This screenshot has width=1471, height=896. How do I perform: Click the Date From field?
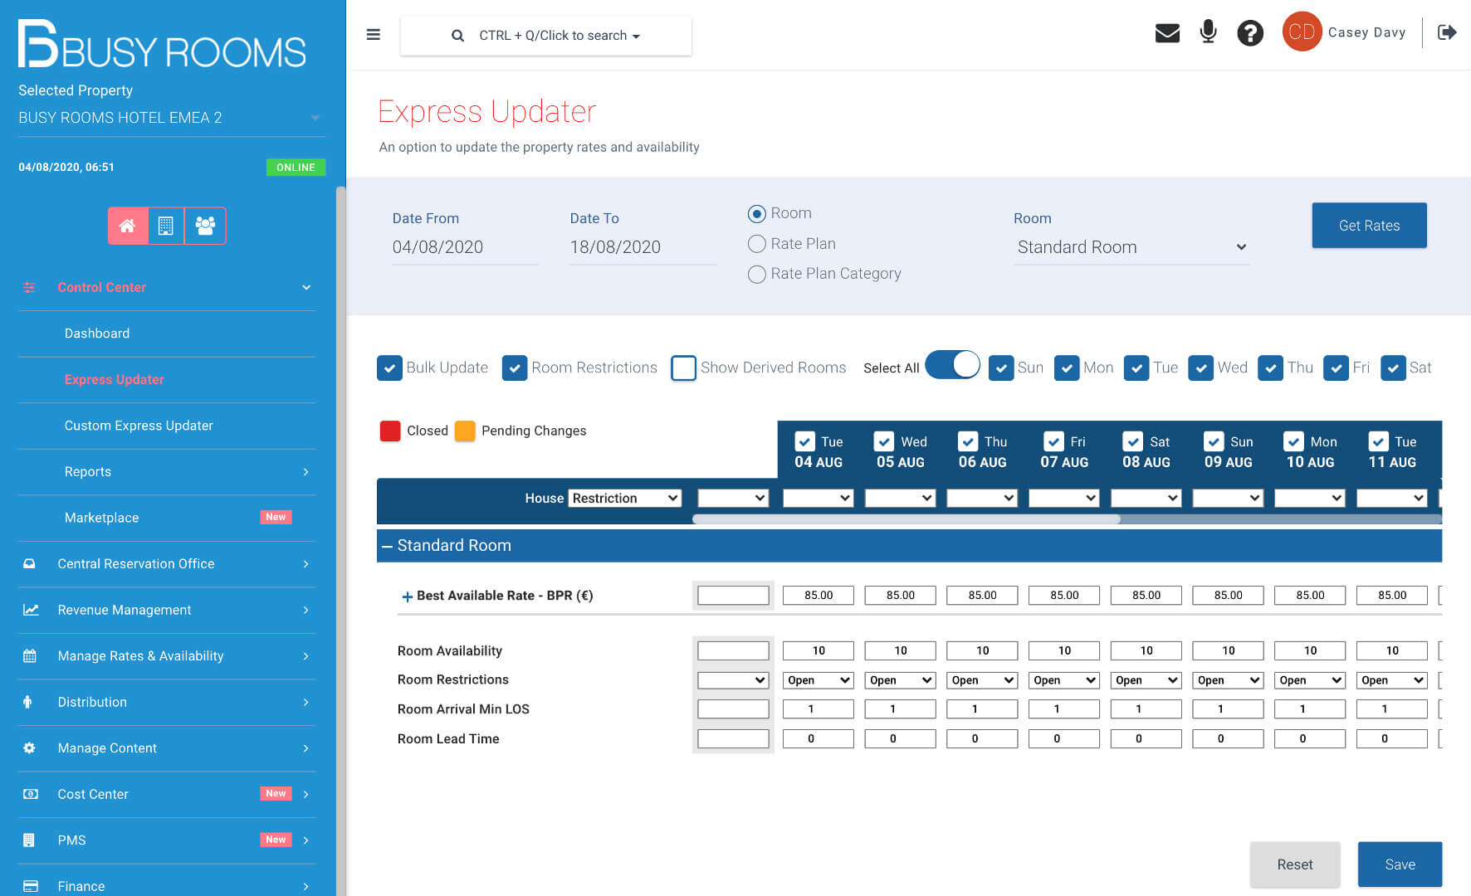coord(465,247)
